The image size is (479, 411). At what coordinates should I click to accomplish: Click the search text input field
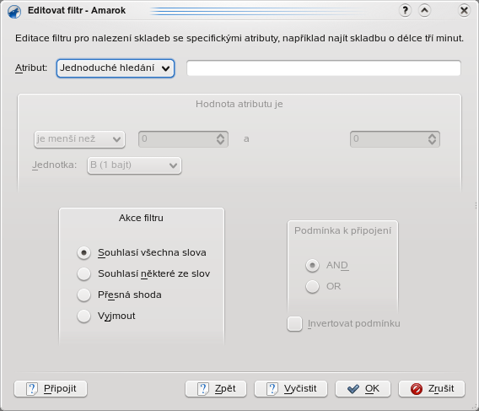(x=324, y=68)
